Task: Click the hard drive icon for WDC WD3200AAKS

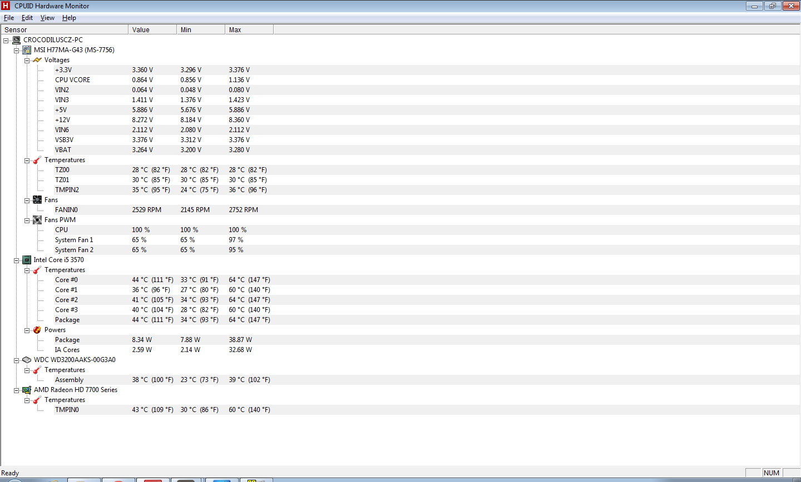Action: (x=27, y=360)
